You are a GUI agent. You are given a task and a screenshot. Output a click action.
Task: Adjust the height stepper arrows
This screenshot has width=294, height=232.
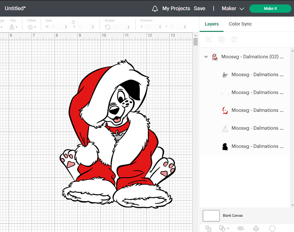(x=93, y=27)
